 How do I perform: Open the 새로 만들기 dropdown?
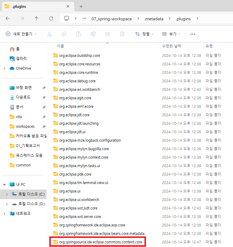point(21,34)
